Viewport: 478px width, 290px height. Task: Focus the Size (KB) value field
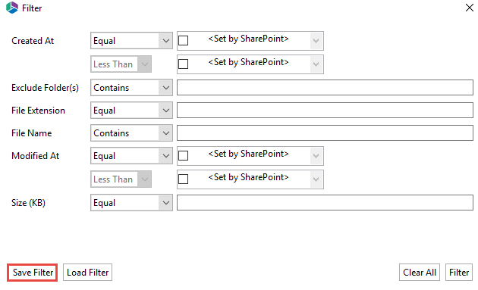coord(325,203)
